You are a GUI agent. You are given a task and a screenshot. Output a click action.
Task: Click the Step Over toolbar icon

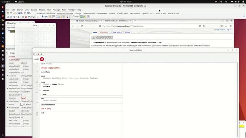point(32,17)
